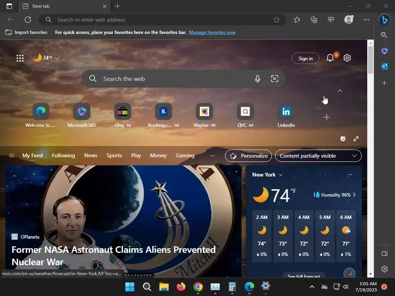This screenshot has width=395, height=296.
Task: Open Calculator from the taskbar
Action: coord(232,287)
